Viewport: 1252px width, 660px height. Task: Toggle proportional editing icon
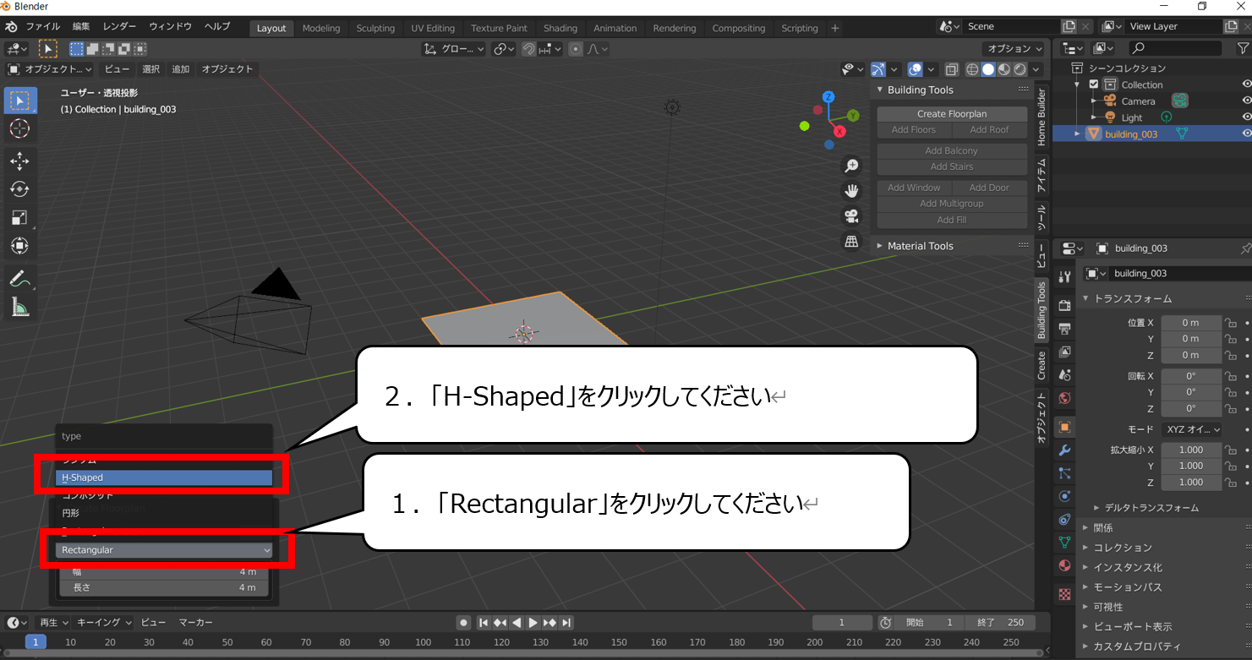[x=576, y=49]
